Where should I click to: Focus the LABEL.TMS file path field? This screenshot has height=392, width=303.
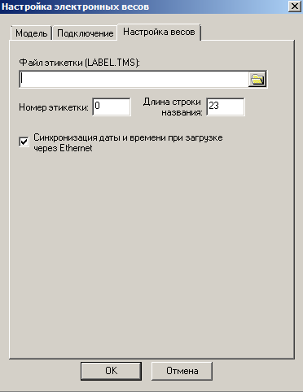[134, 80]
